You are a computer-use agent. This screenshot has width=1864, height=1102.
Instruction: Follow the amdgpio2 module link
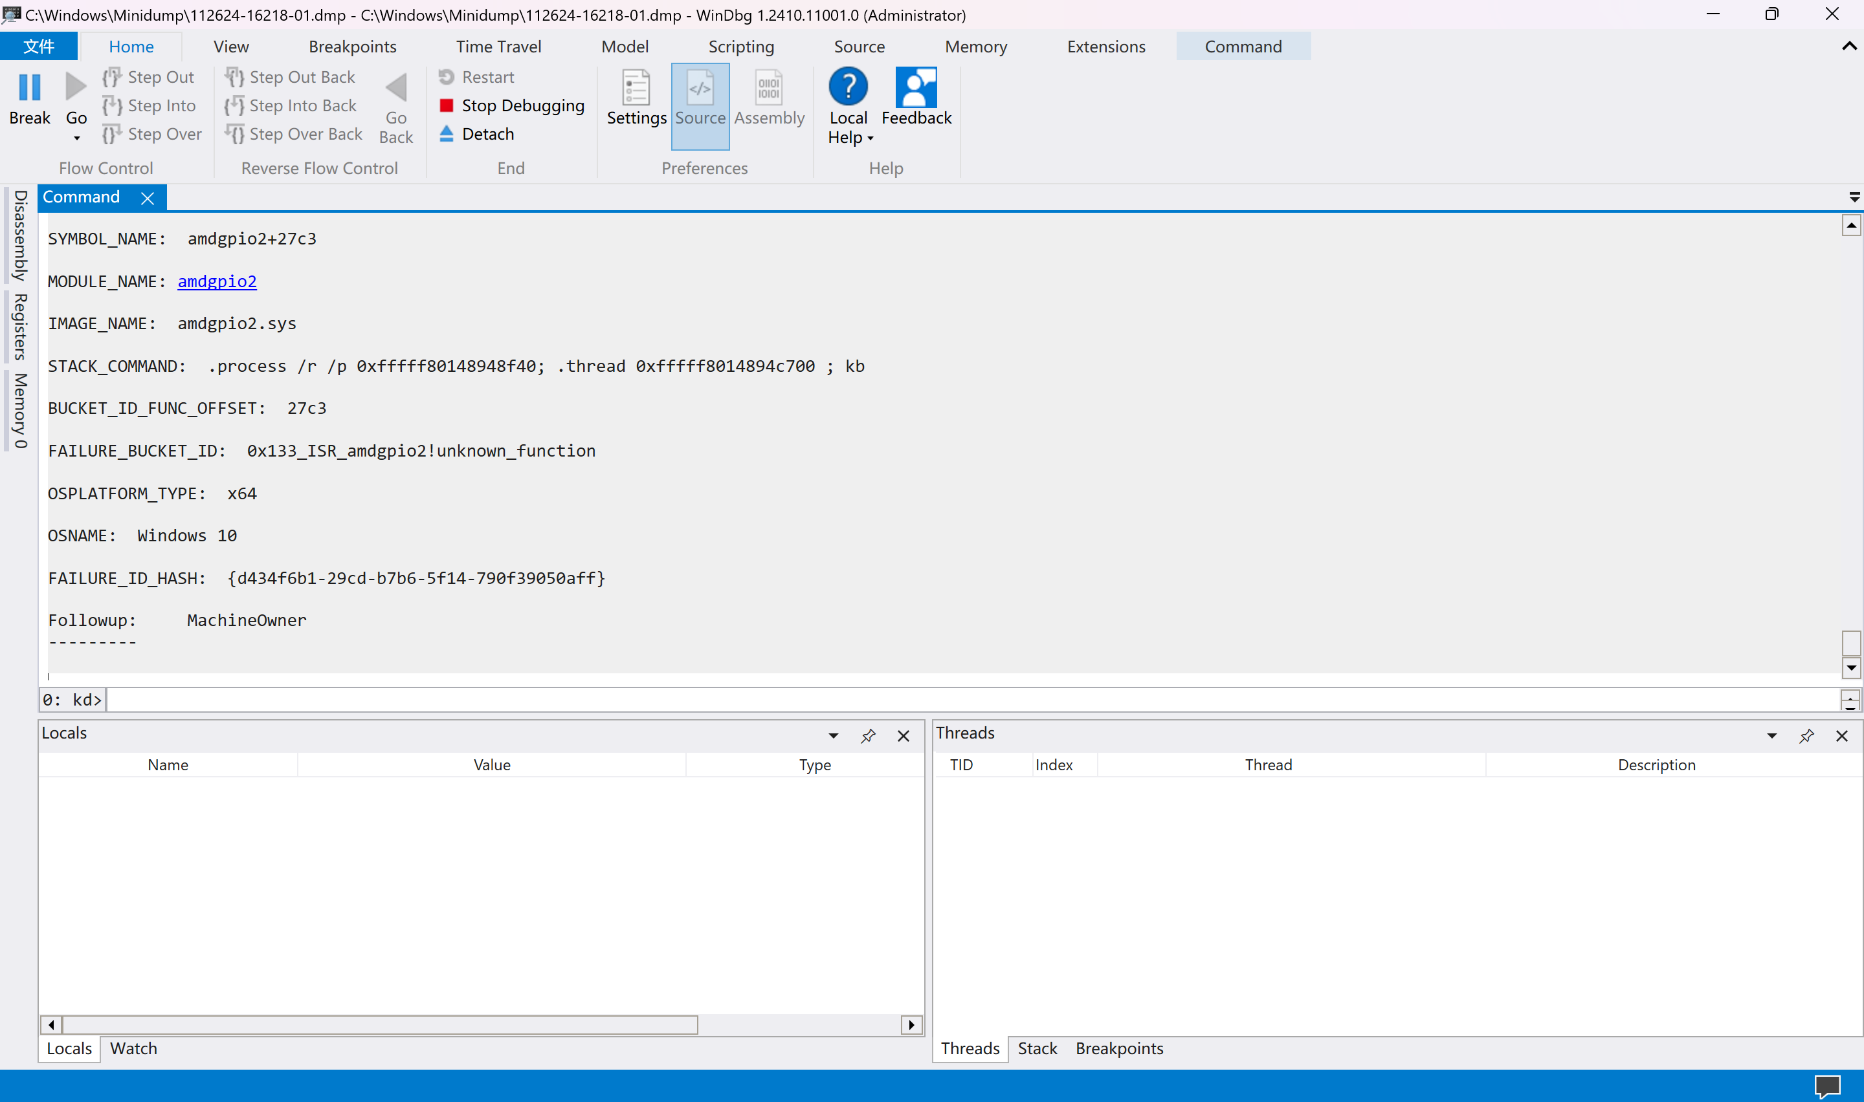click(x=217, y=281)
